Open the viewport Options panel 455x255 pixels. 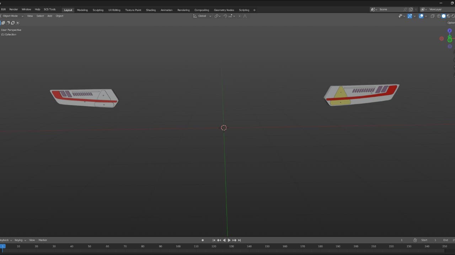pyautogui.click(x=451, y=23)
